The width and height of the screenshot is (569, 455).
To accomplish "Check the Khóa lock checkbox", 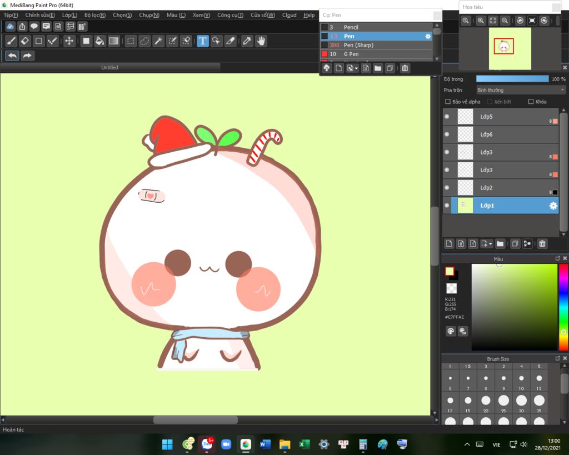I will click(531, 102).
